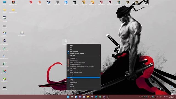Screen dimensions: 176x99
Task: Click the microphone tray icon
Action: [158, 97]
